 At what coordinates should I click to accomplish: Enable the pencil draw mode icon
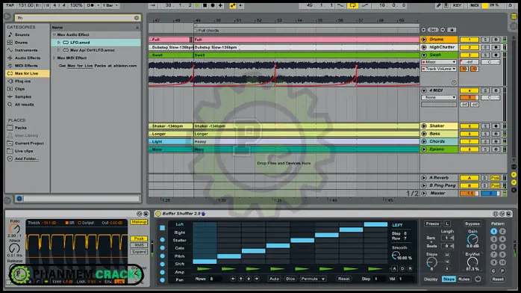point(438,5)
